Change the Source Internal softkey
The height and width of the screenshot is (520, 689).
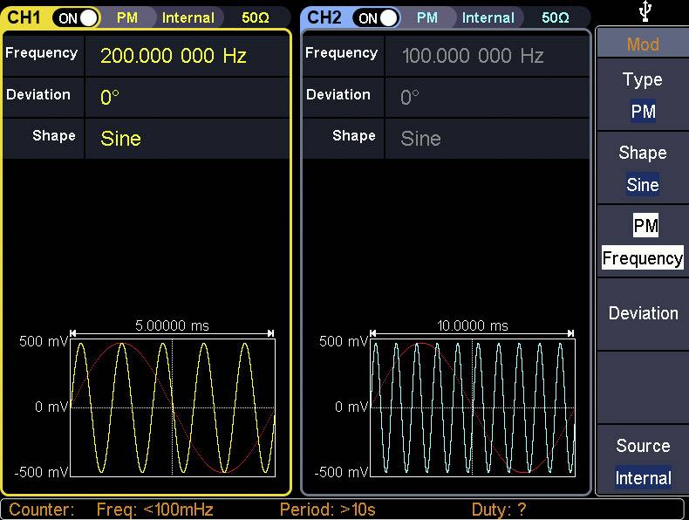643,462
